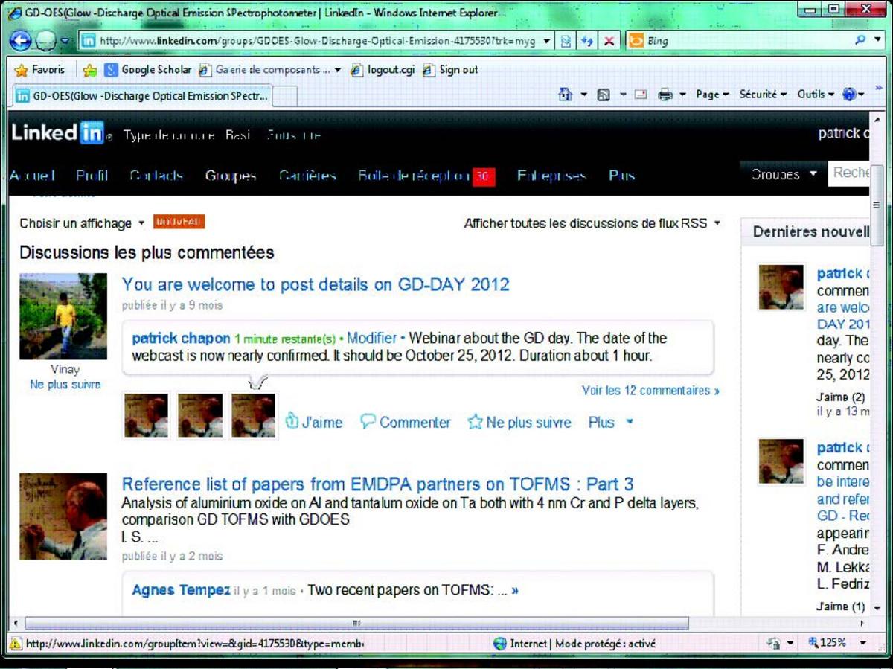Click » link after Two recent papers
Viewport: 893px width, 669px height.
[515, 591]
